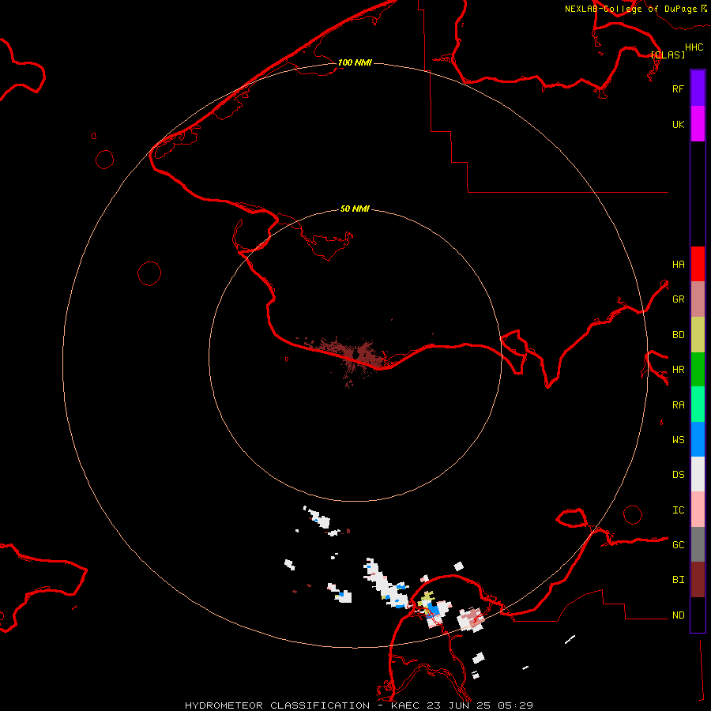The image size is (711, 711).
Task: Click the GC legend label
Action: [679, 544]
